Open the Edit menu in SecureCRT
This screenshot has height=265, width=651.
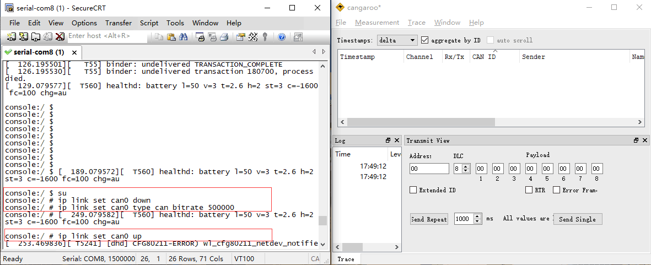(35, 23)
